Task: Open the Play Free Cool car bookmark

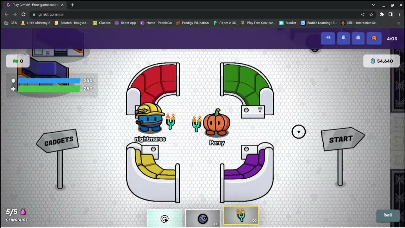Action: click(258, 23)
